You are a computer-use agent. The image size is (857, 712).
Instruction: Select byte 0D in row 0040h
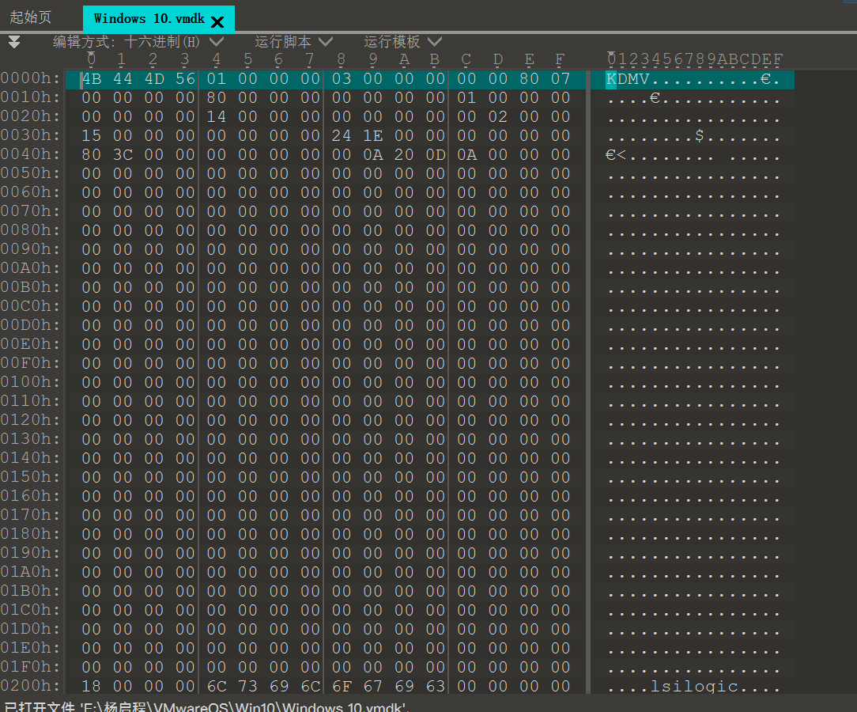point(436,155)
